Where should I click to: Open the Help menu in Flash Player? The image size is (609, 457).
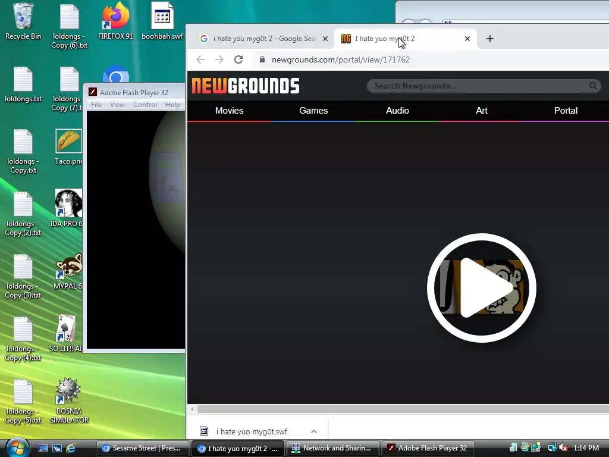coord(172,105)
